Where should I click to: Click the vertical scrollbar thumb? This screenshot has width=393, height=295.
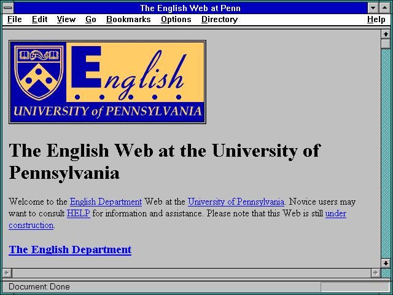click(x=386, y=44)
